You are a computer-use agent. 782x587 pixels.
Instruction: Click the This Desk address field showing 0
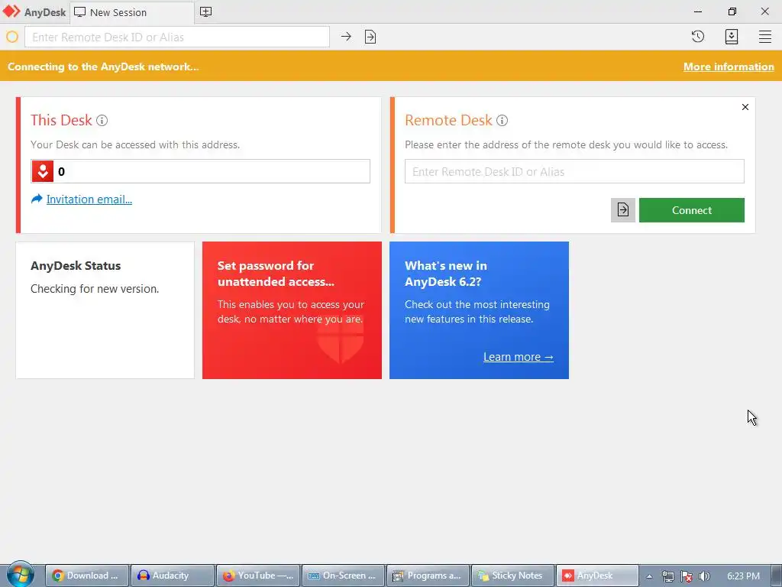pyautogui.click(x=201, y=171)
